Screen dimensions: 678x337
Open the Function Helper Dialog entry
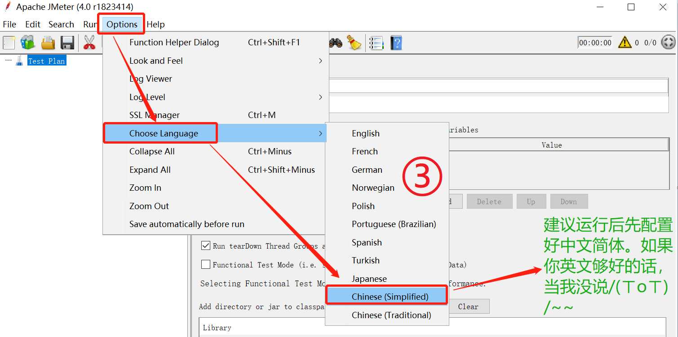[216, 42]
